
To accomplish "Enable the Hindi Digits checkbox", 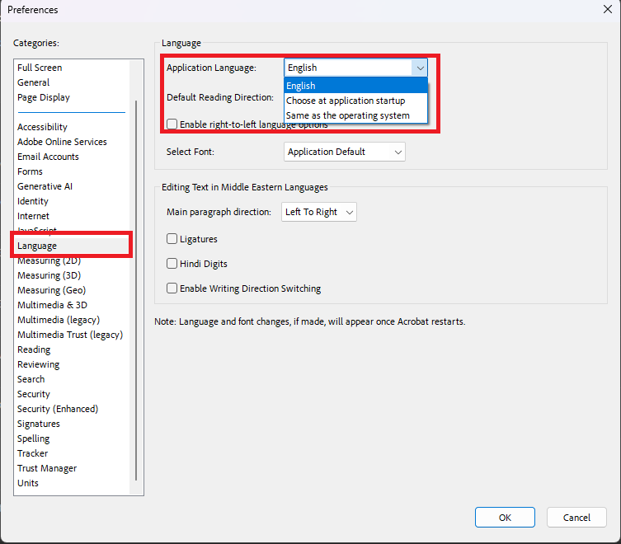I will click(172, 264).
